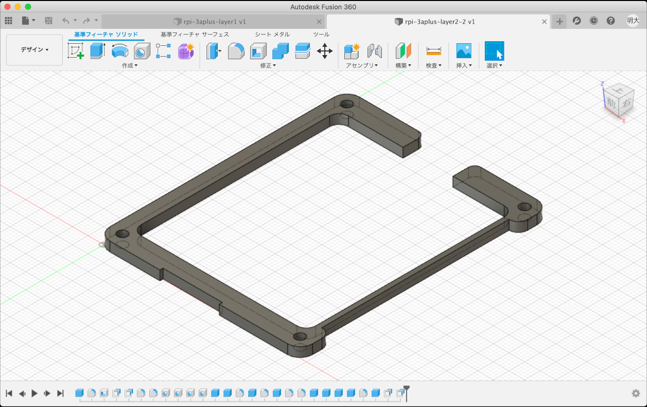This screenshot has height=407, width=647.
Task: Open the File menu icon
Action: click(26, 21)
